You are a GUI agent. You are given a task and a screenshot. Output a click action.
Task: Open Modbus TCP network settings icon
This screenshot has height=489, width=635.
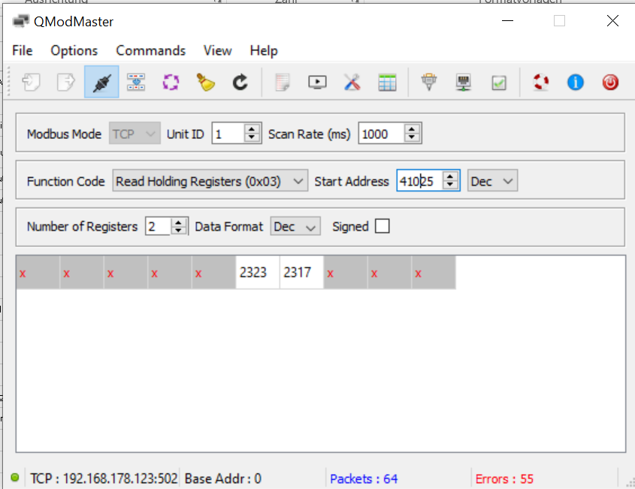(464, 82)
